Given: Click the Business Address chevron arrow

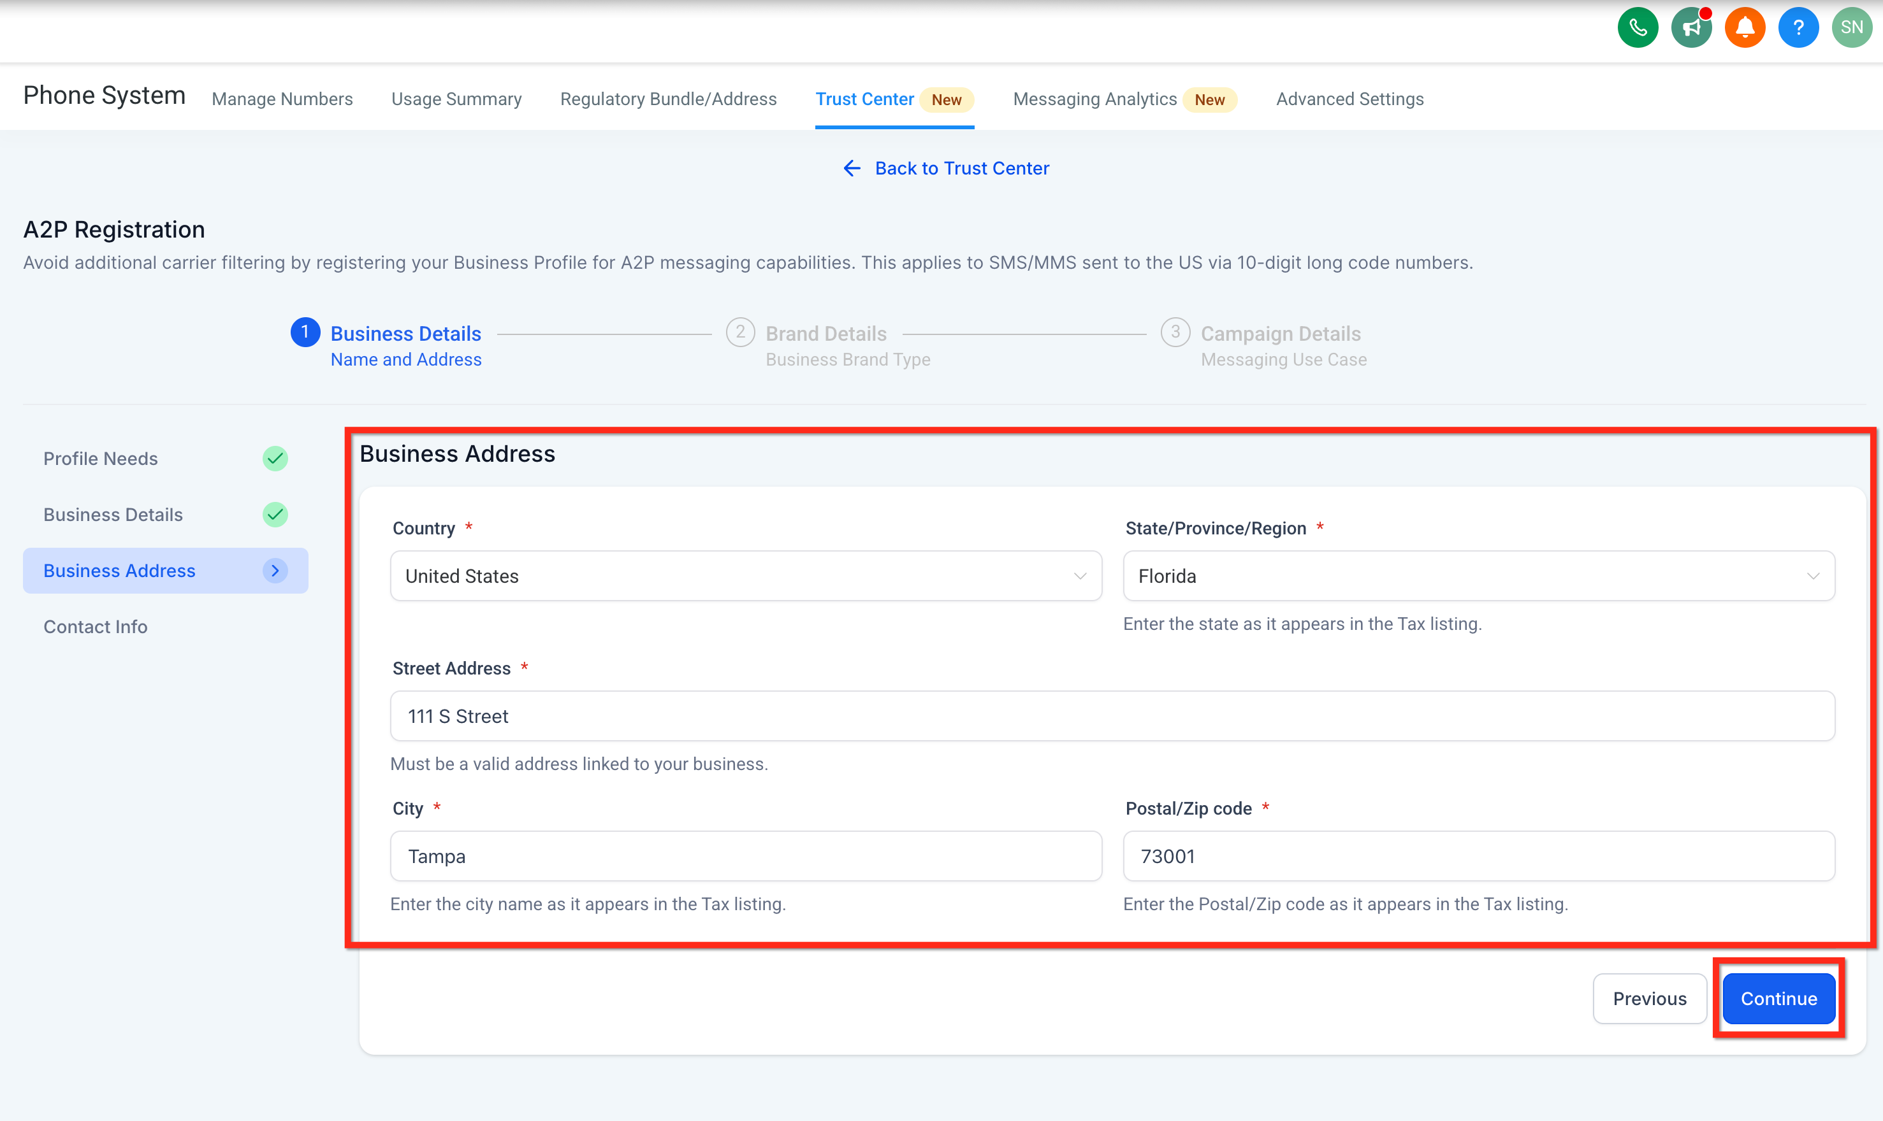Looking at the screenshot, I should (x=275, y=571).
